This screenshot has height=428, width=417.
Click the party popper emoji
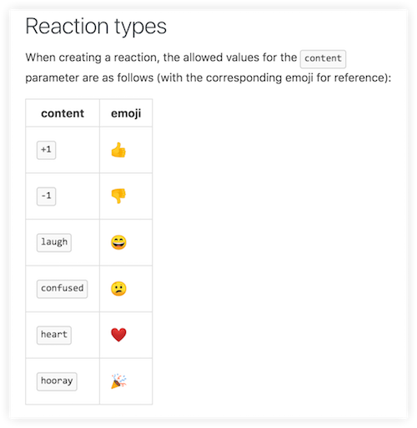pos(118,381)
